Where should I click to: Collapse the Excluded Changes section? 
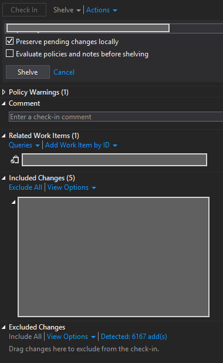click(x=4, y=327)
